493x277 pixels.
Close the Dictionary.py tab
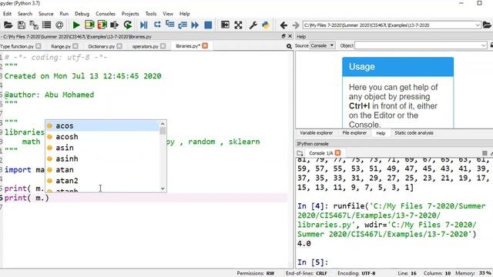(x=119, y=46)
